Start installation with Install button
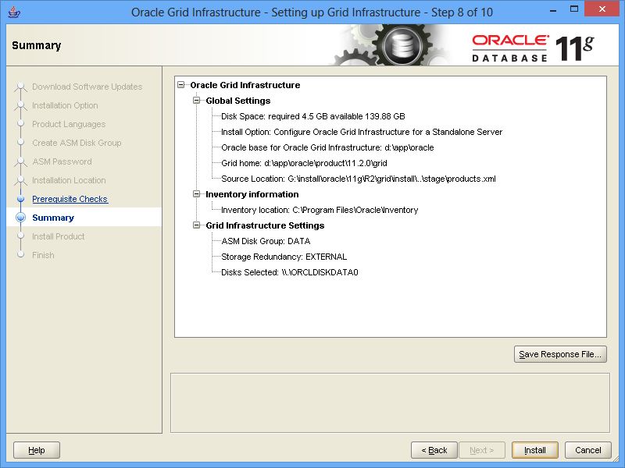Viewport: 625px width, 468px height. [x=535, y=450]
